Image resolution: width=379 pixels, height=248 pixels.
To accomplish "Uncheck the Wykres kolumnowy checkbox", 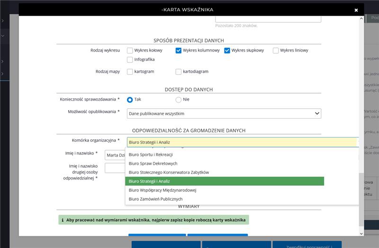I will pos(179,51).
